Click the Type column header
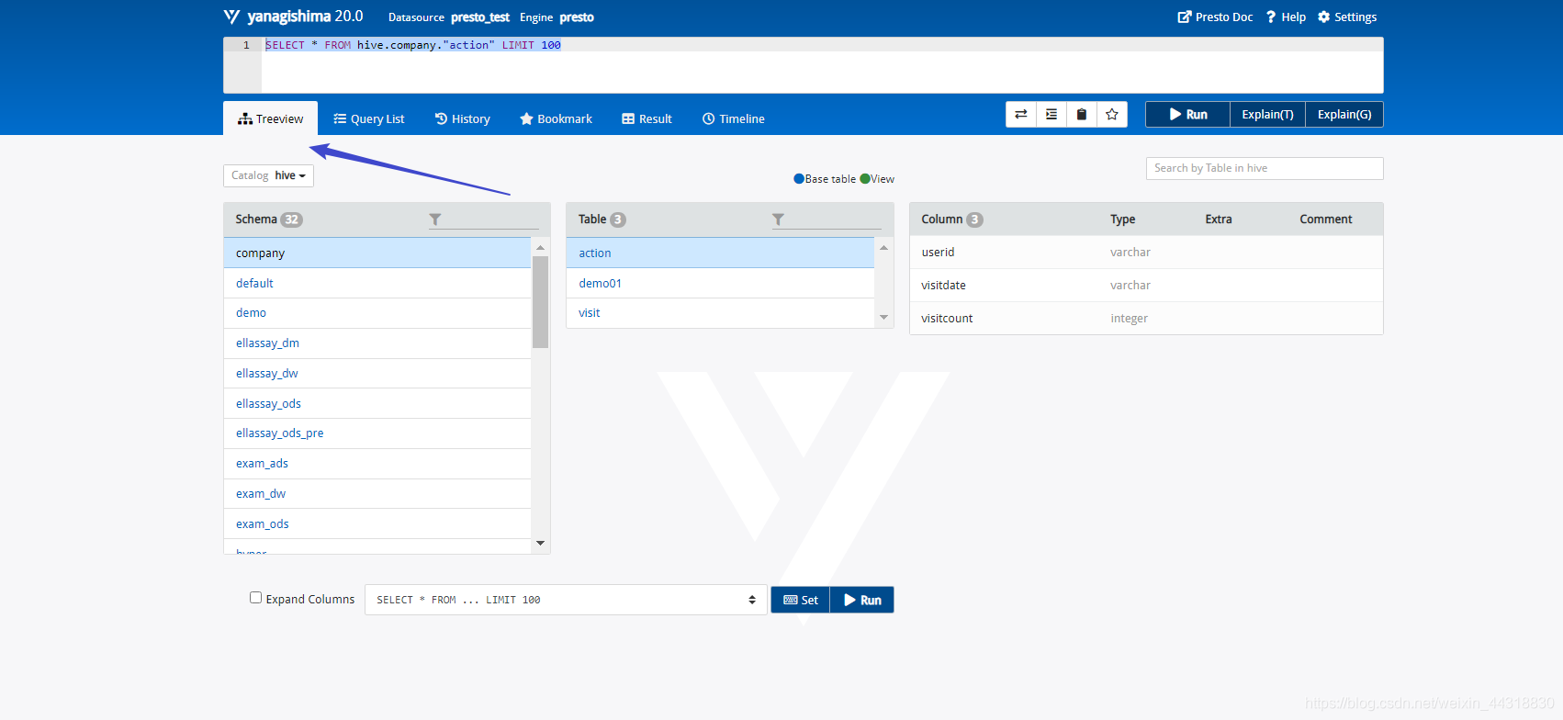 tap(1122, 219)
